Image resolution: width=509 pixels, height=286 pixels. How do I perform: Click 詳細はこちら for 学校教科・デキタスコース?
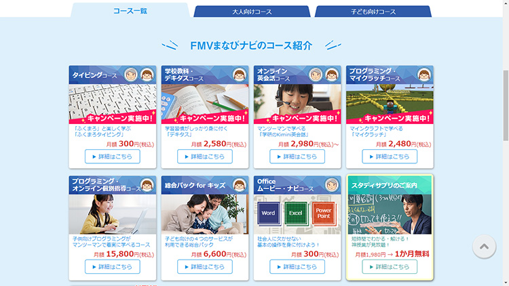pos(205,157)
